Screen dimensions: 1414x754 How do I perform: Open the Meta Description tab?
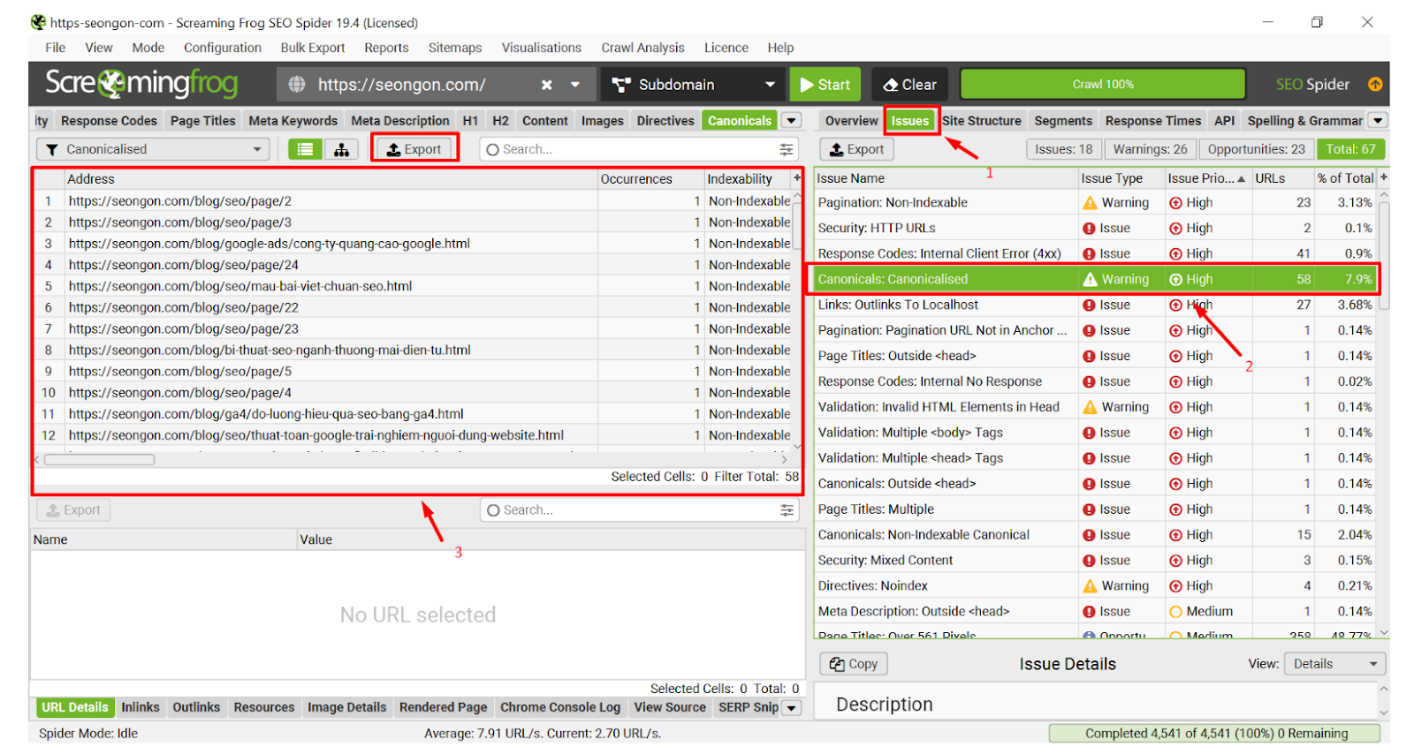click(400, 121)
